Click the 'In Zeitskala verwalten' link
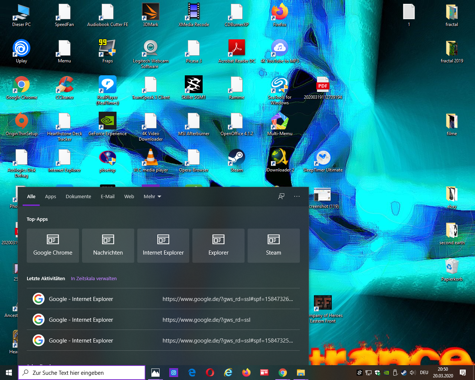 click(94, 278)
